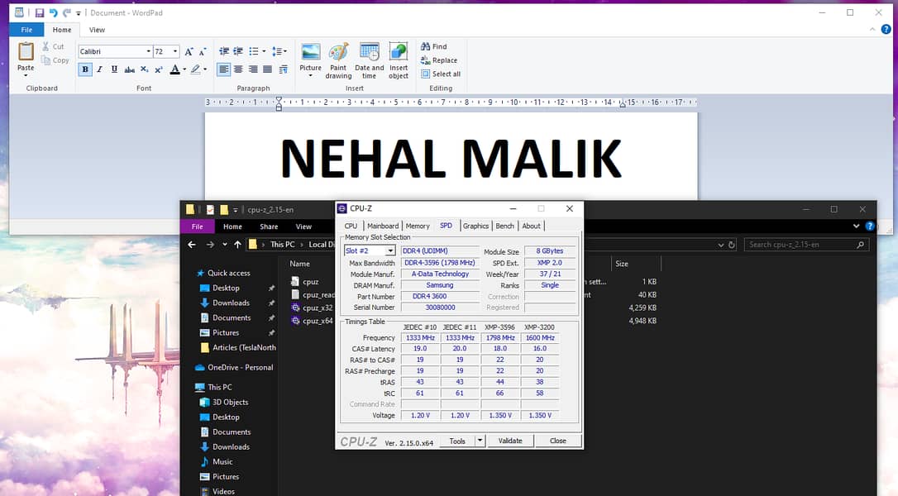The height and width of the screenshot is (496, 898).
Task: Shrink font size in WordPad
Action: pos(202,51)
